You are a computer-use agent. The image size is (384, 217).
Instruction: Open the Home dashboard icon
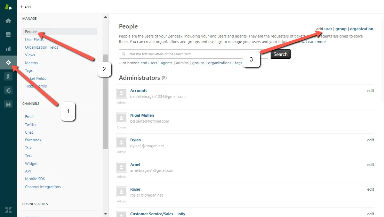pos(8,21)
